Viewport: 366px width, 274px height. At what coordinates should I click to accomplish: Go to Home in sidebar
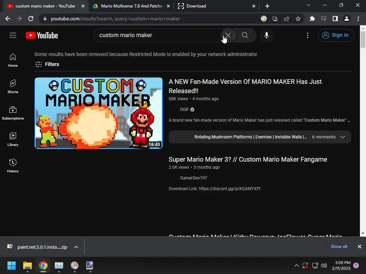(x=13, y=60)
